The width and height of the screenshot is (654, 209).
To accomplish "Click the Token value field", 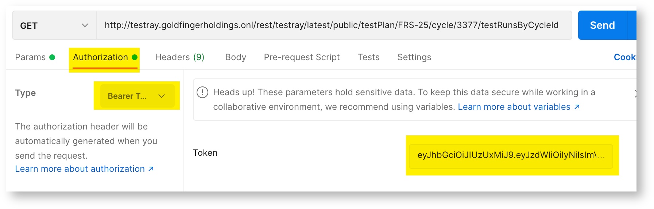I will [x=511, y=155].
